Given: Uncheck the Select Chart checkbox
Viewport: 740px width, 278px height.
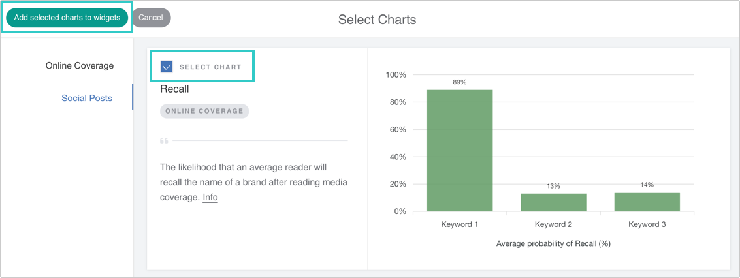Looking at the screenshot, I should click(167, 67).
